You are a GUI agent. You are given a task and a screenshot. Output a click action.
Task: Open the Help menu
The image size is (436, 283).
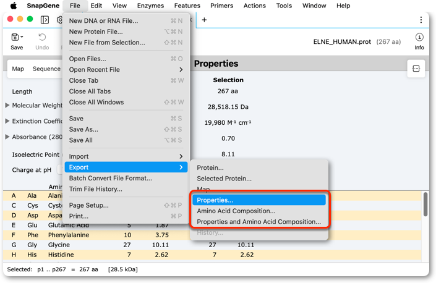point(343,6)
